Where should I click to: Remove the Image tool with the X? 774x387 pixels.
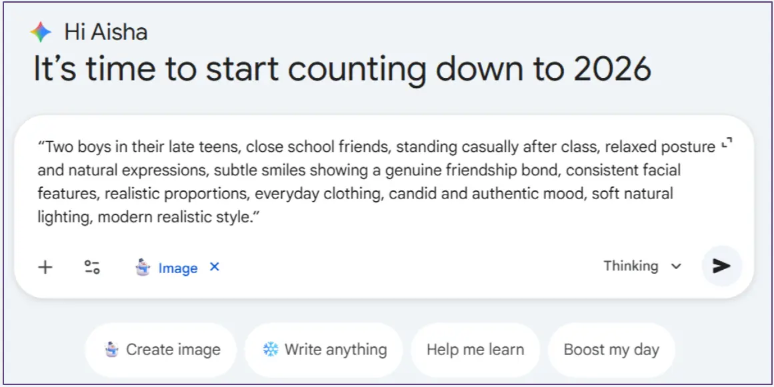[215, 267]
